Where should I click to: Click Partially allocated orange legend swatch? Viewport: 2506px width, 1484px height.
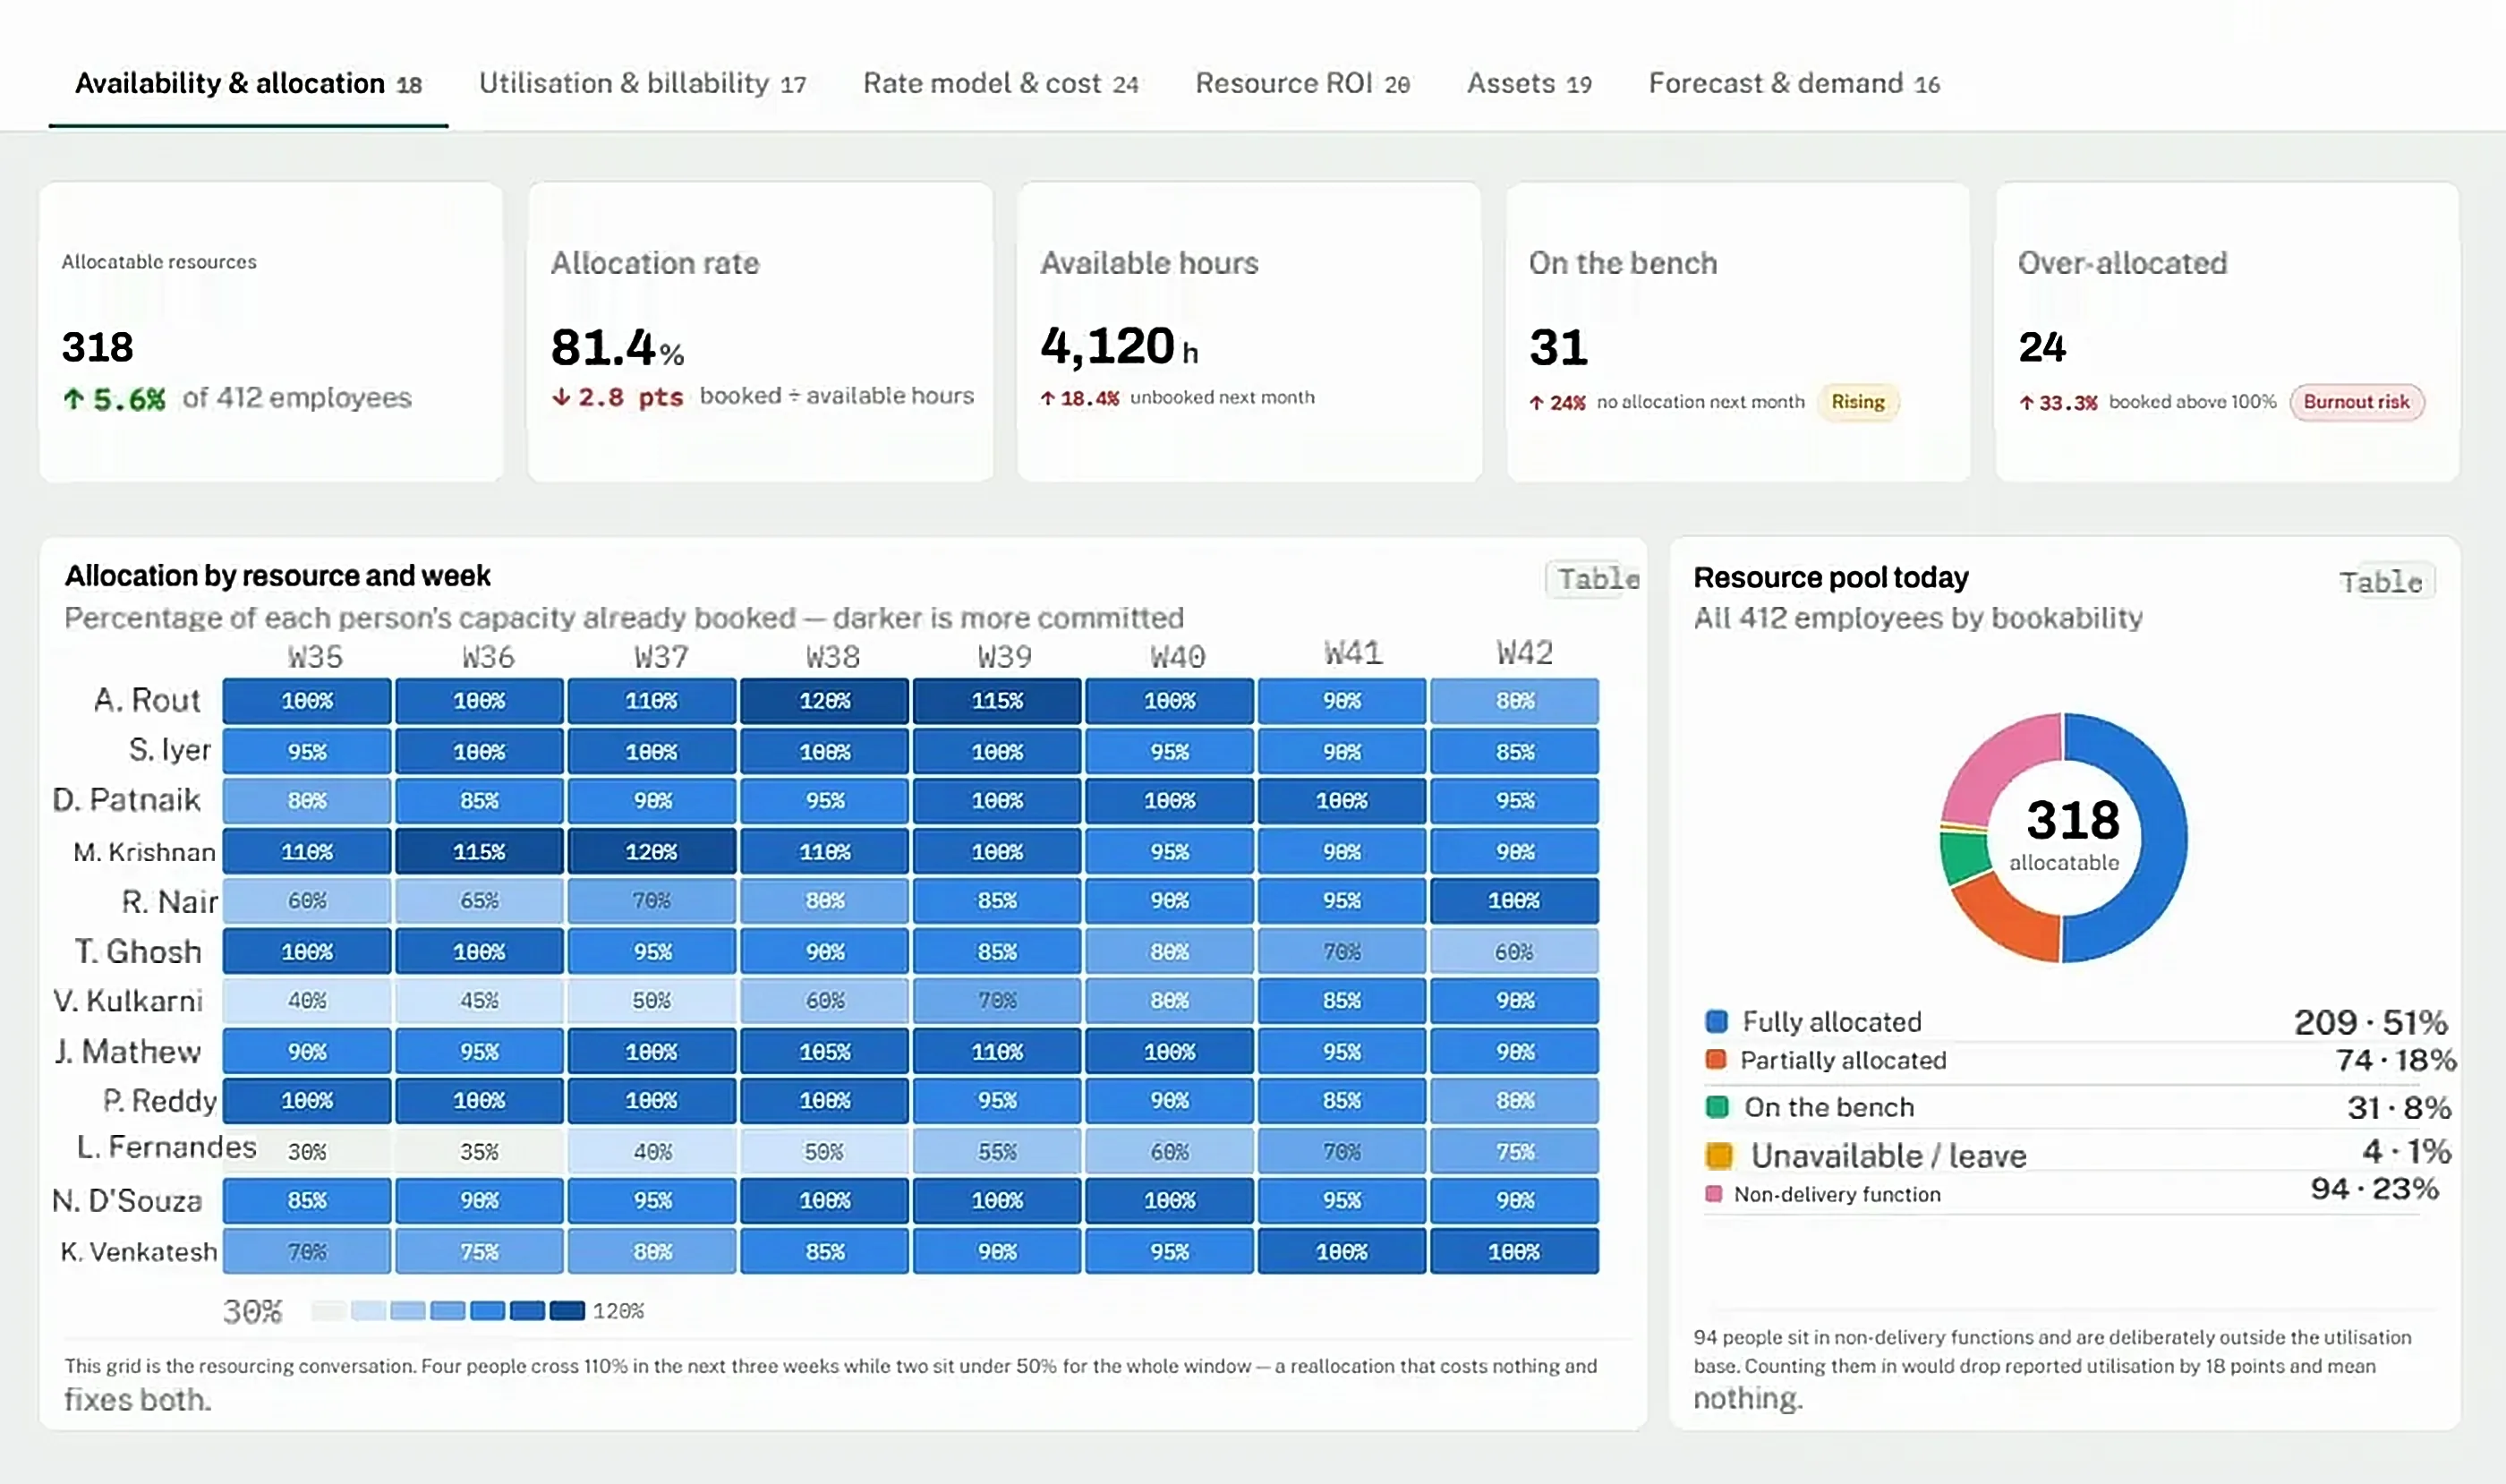click(1716, 1059)
